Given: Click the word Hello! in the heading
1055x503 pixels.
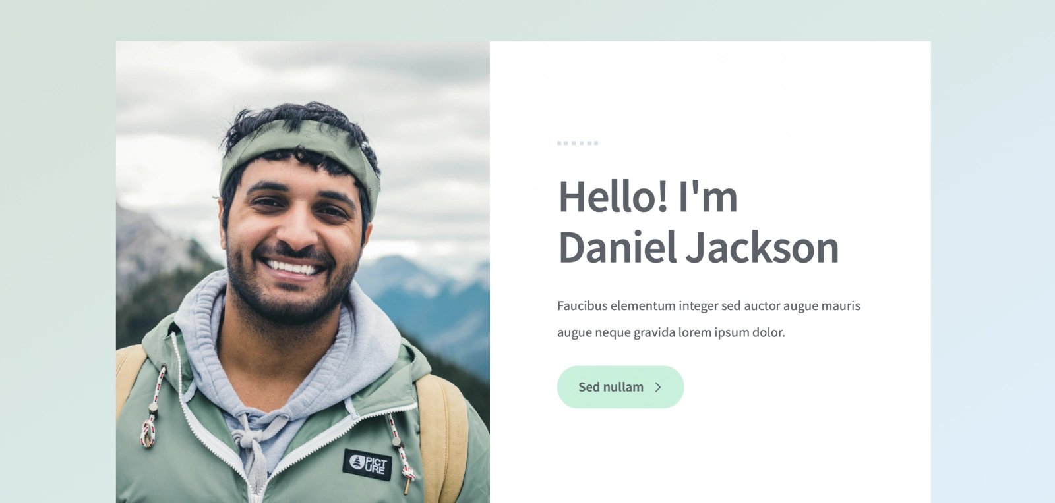Looking at the screenshot, I should [x=613, y=197].
